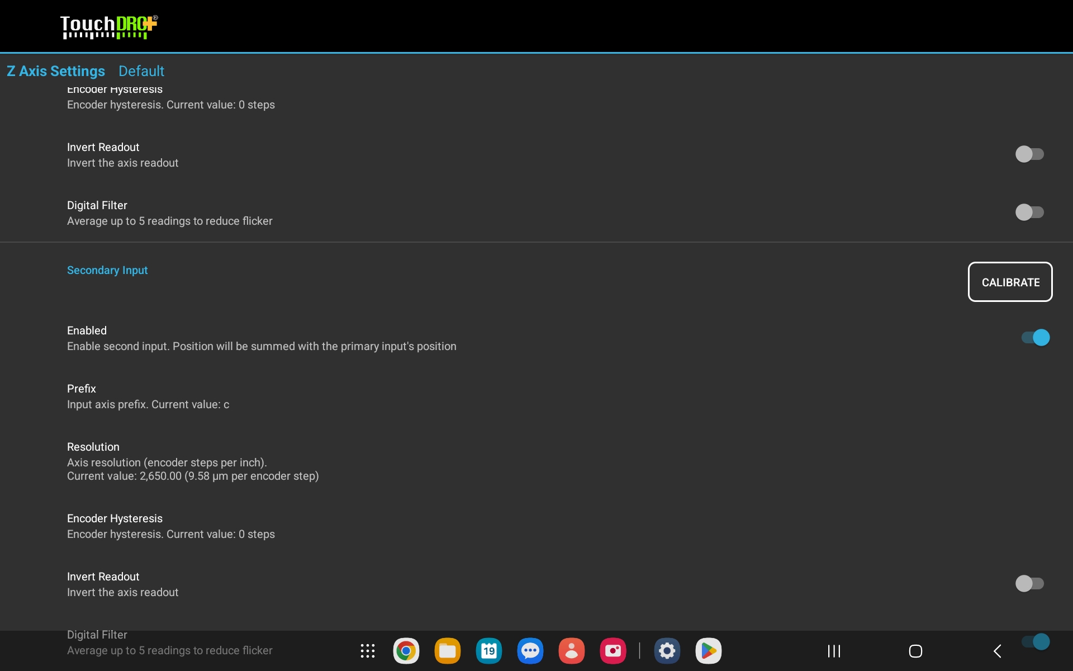The image size is (1073, 671).
Task: Scroll down the Z Axis Settings page
Action: (536, 386)
